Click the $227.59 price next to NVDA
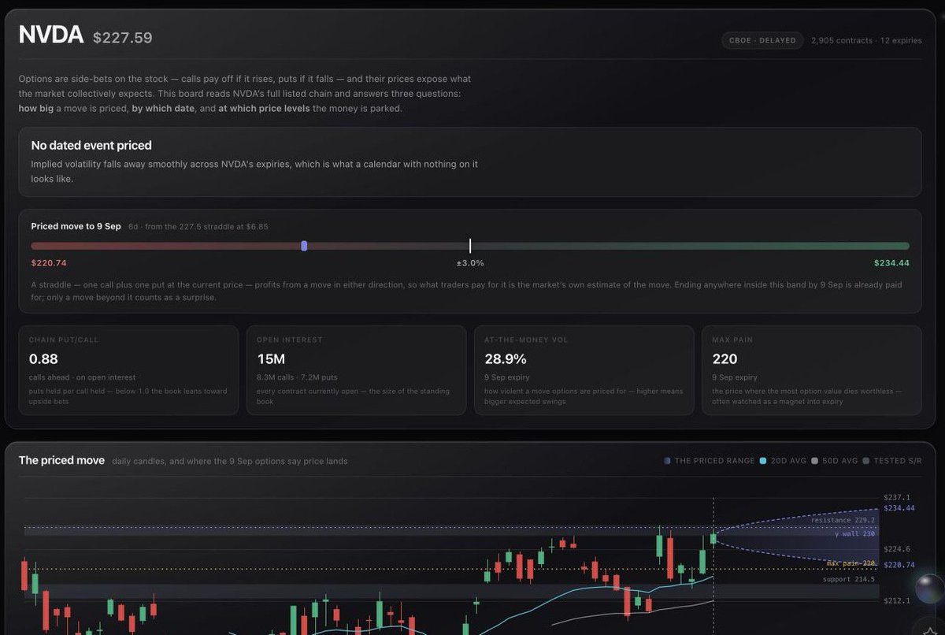The image size is (945, 635). [x=123, y=38]
